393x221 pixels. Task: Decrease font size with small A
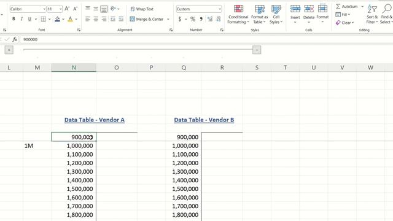[x=75, y=9]
